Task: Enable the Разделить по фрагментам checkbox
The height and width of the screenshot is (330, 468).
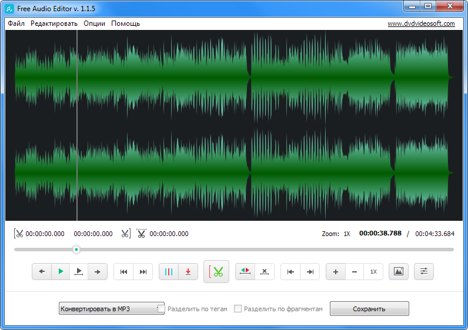Action: (x=238, y=308)
